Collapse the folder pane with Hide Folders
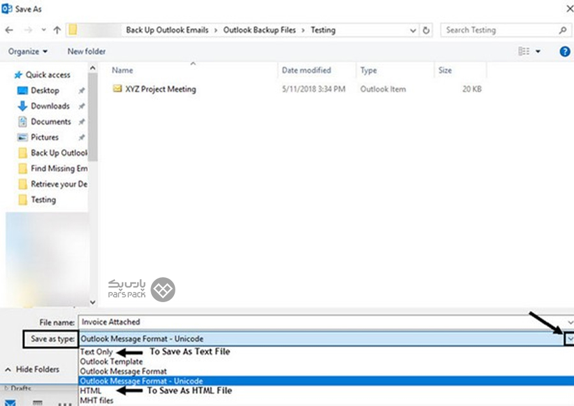 point(33,370)
